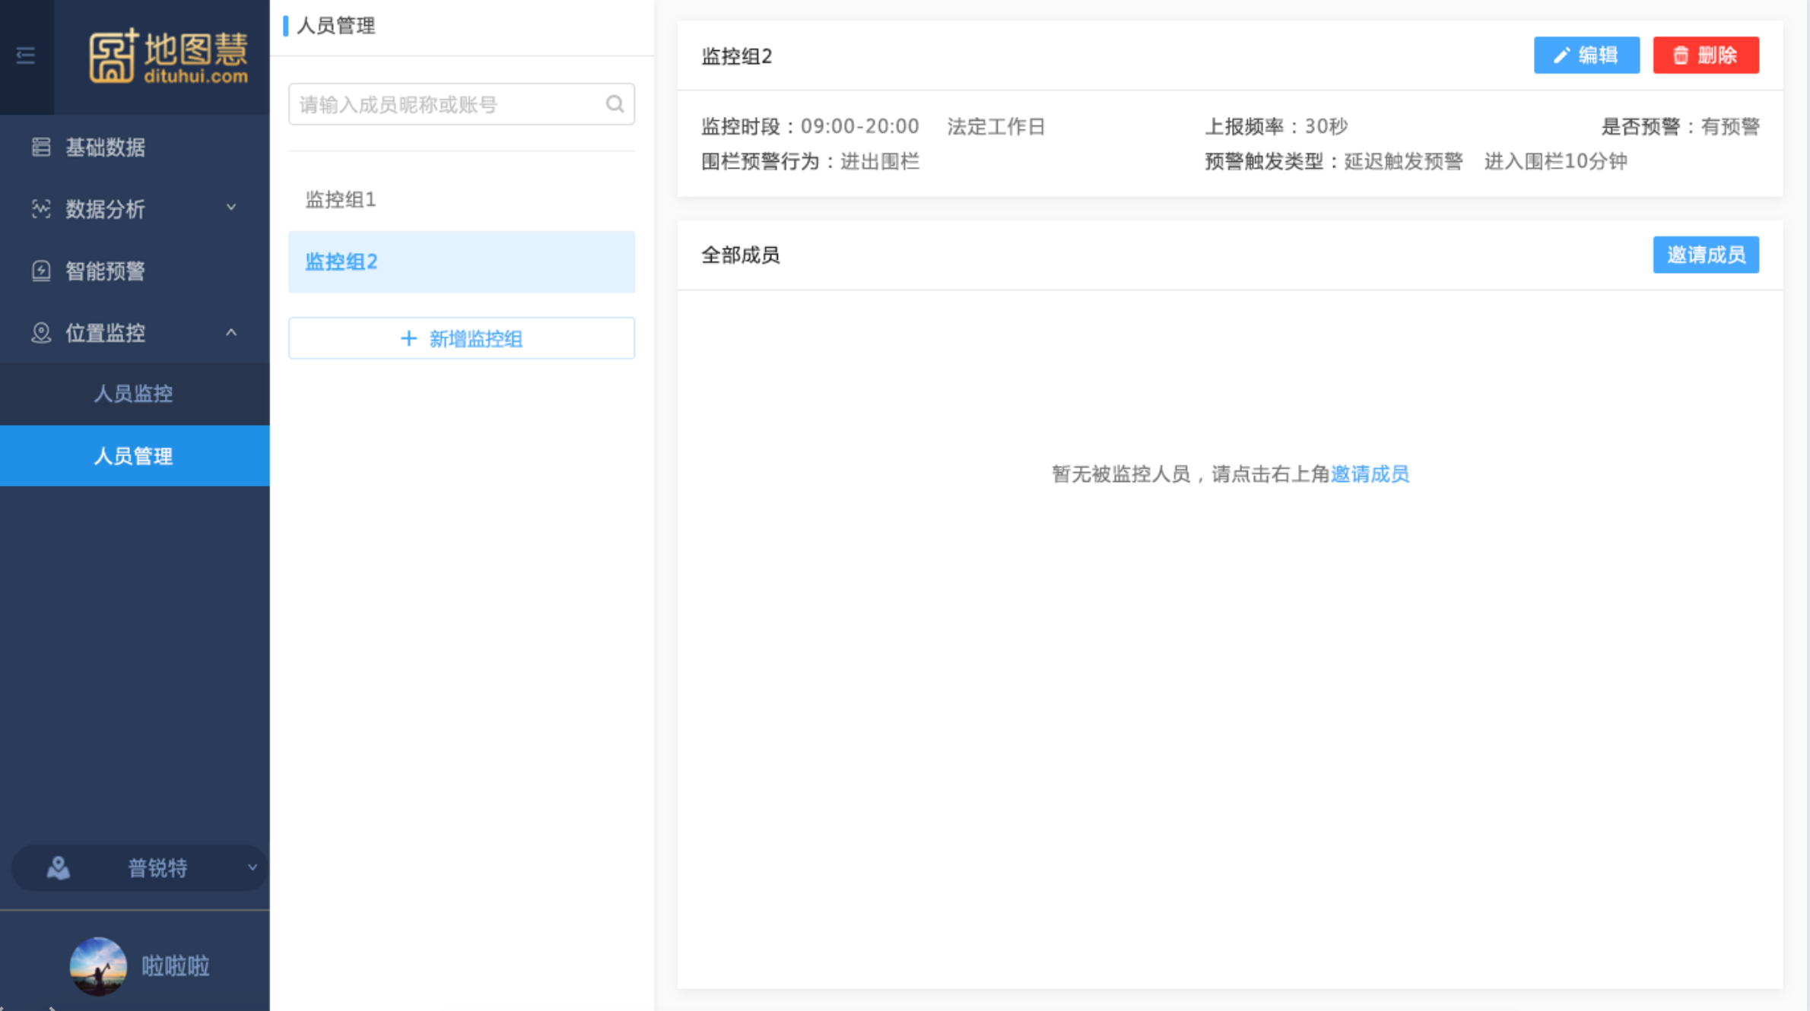The image size is (1810, 1011).
Task: Click the 位置监控 location pin icon
Action: [x=41, y=332]
